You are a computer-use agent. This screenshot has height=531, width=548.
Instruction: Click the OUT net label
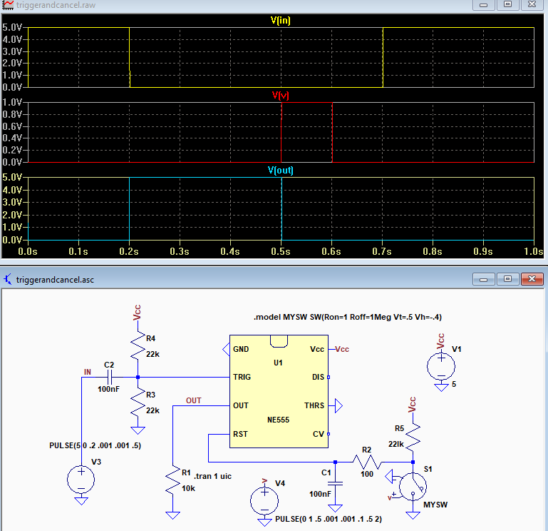tap(194, 400)
